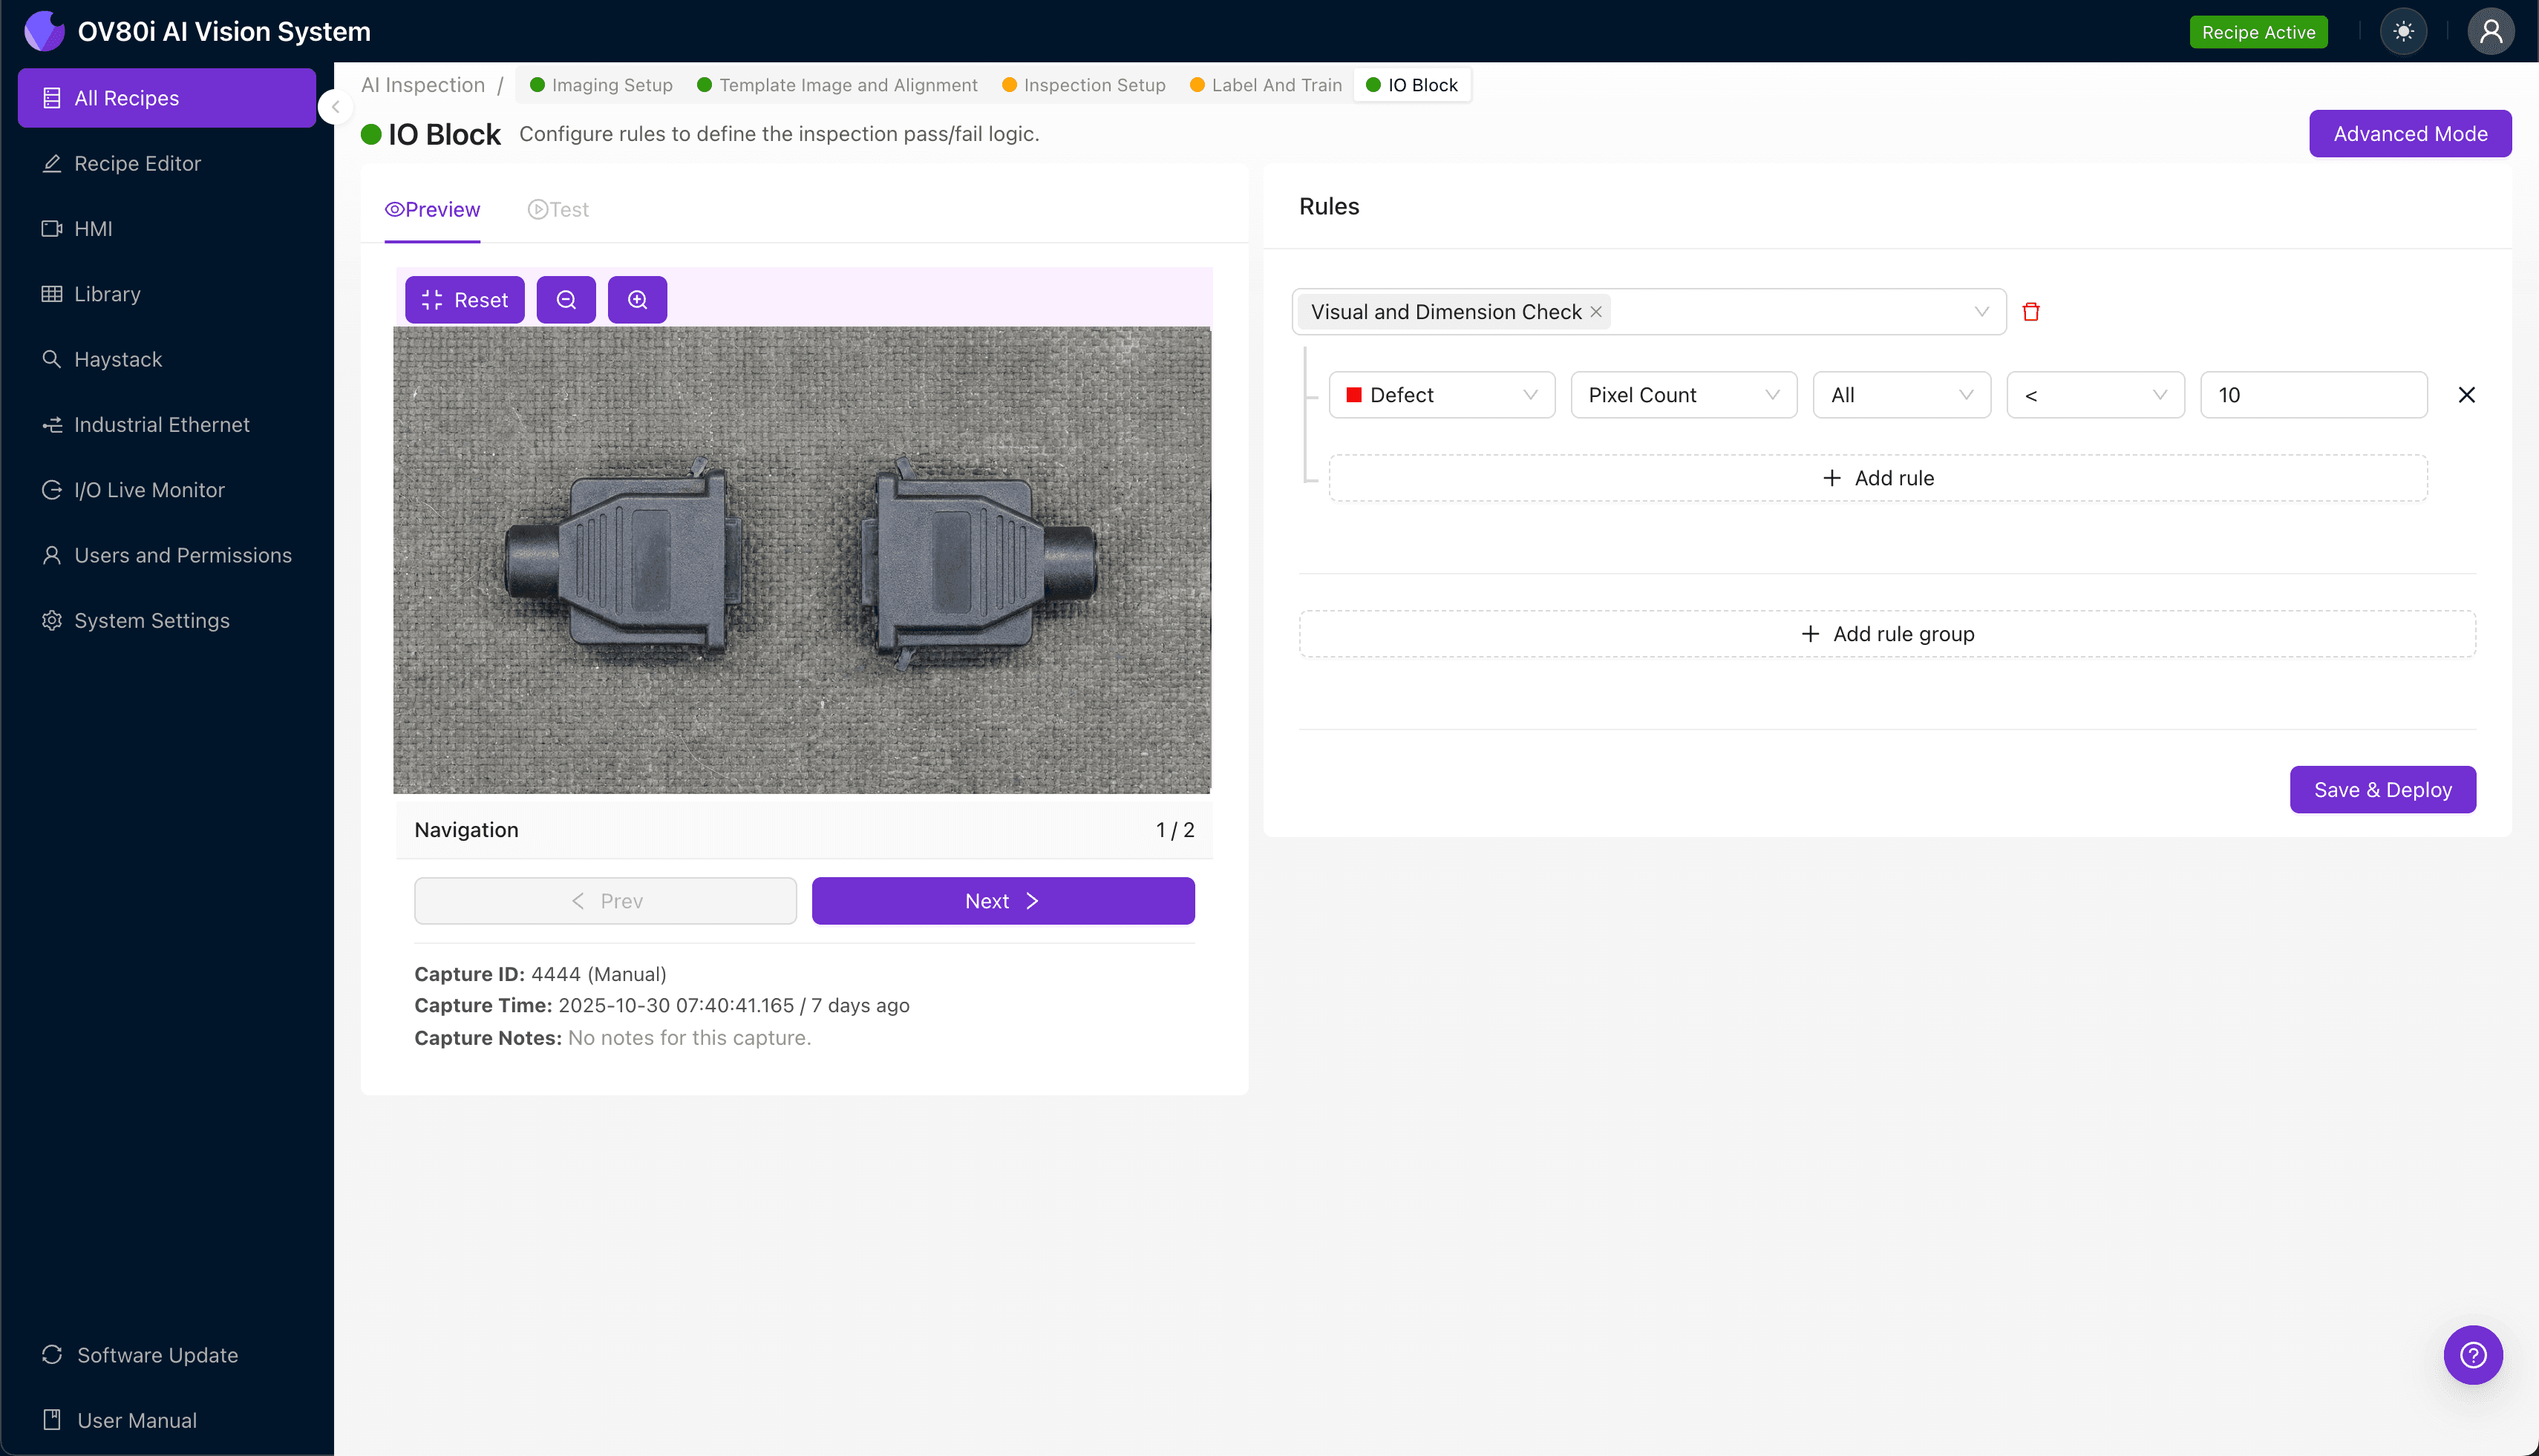Zoom in on the preview image
Screen dimensions: 2539x1456
point(637,299)
